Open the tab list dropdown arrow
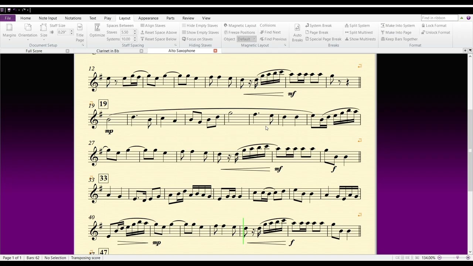The image size is (473, 266). tap(470, 50)
